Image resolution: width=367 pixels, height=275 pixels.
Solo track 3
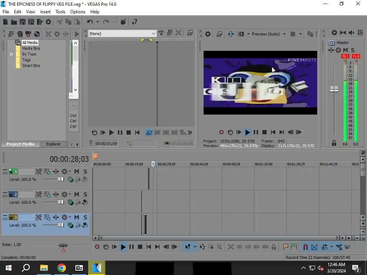tap(85, 217)
